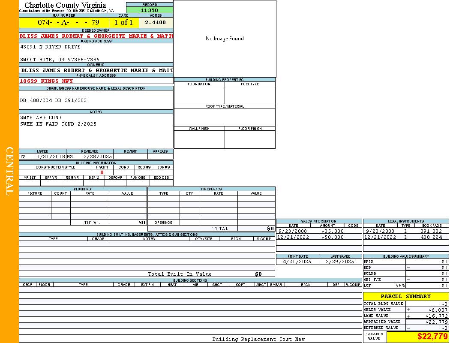450x343 pixels.
Task: Click the '1 of 1' card indicator
Action: [123, 22]
